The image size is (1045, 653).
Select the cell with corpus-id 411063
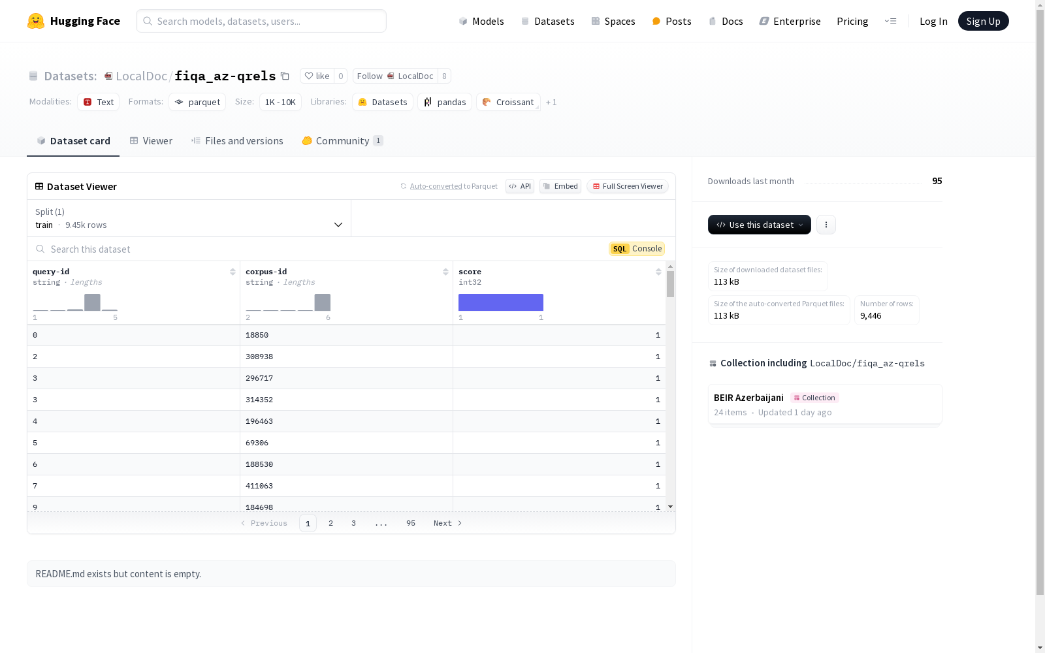(x=346, y=486)
